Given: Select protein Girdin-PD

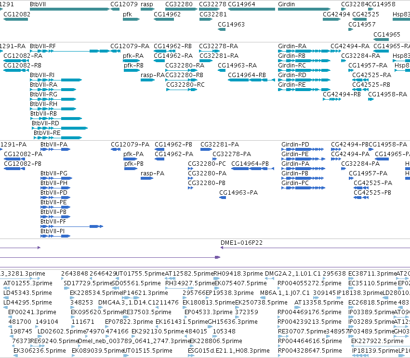Looking at the screenshot, I should 295,145.
